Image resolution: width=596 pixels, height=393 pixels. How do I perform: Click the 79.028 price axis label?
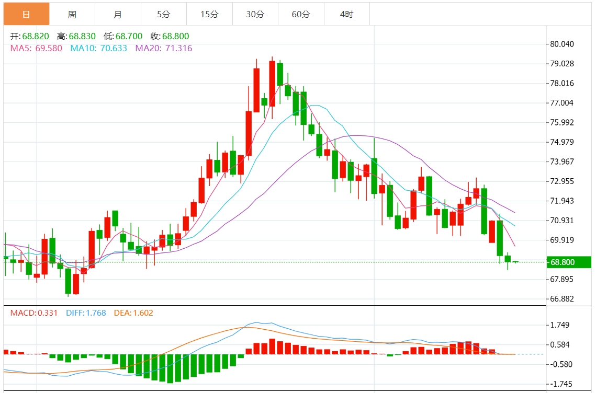point(562,63)
